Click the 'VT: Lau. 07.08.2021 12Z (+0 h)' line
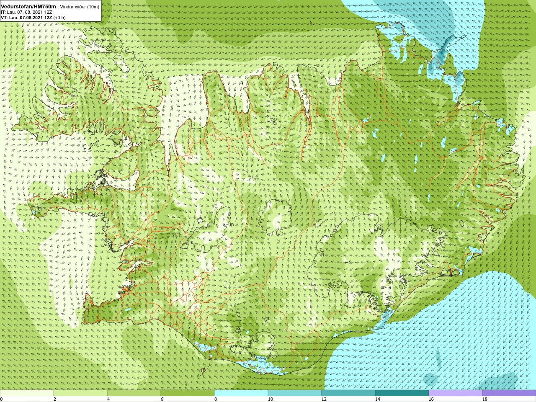The width and height of the screenshot is (536, 402). (x=33, y=18)
